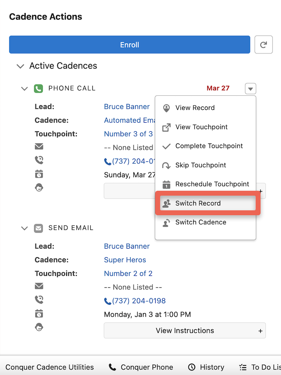281x375 pixels.
Task: Open the Super Heros cadence link
Action: tap(125, 260)
